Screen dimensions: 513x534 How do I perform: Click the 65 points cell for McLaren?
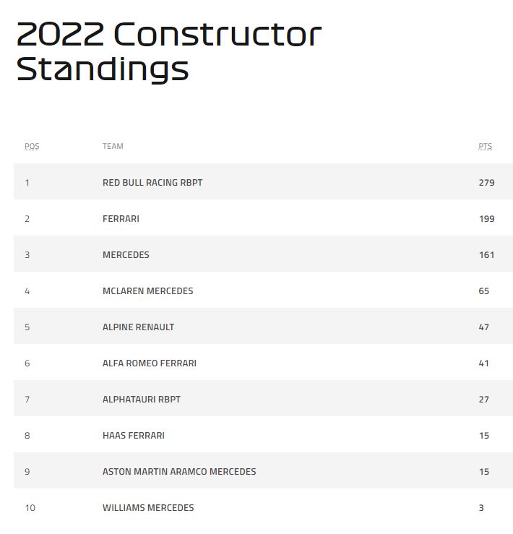483,291
